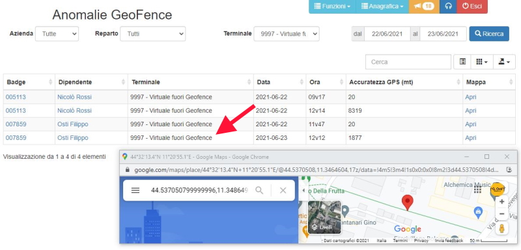Zoom in on the map with plus
This screenshot has width=521, height=250.
pyautogui.click(x=501, y=202)
